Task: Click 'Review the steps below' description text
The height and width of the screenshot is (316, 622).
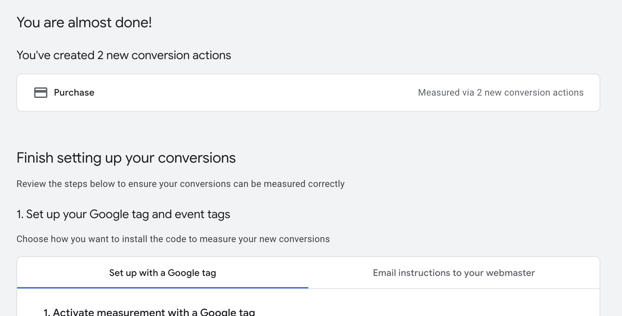Action: click(x=180, y=184)
